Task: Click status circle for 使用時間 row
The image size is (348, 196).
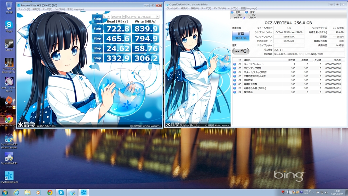Action: point(234,80)
